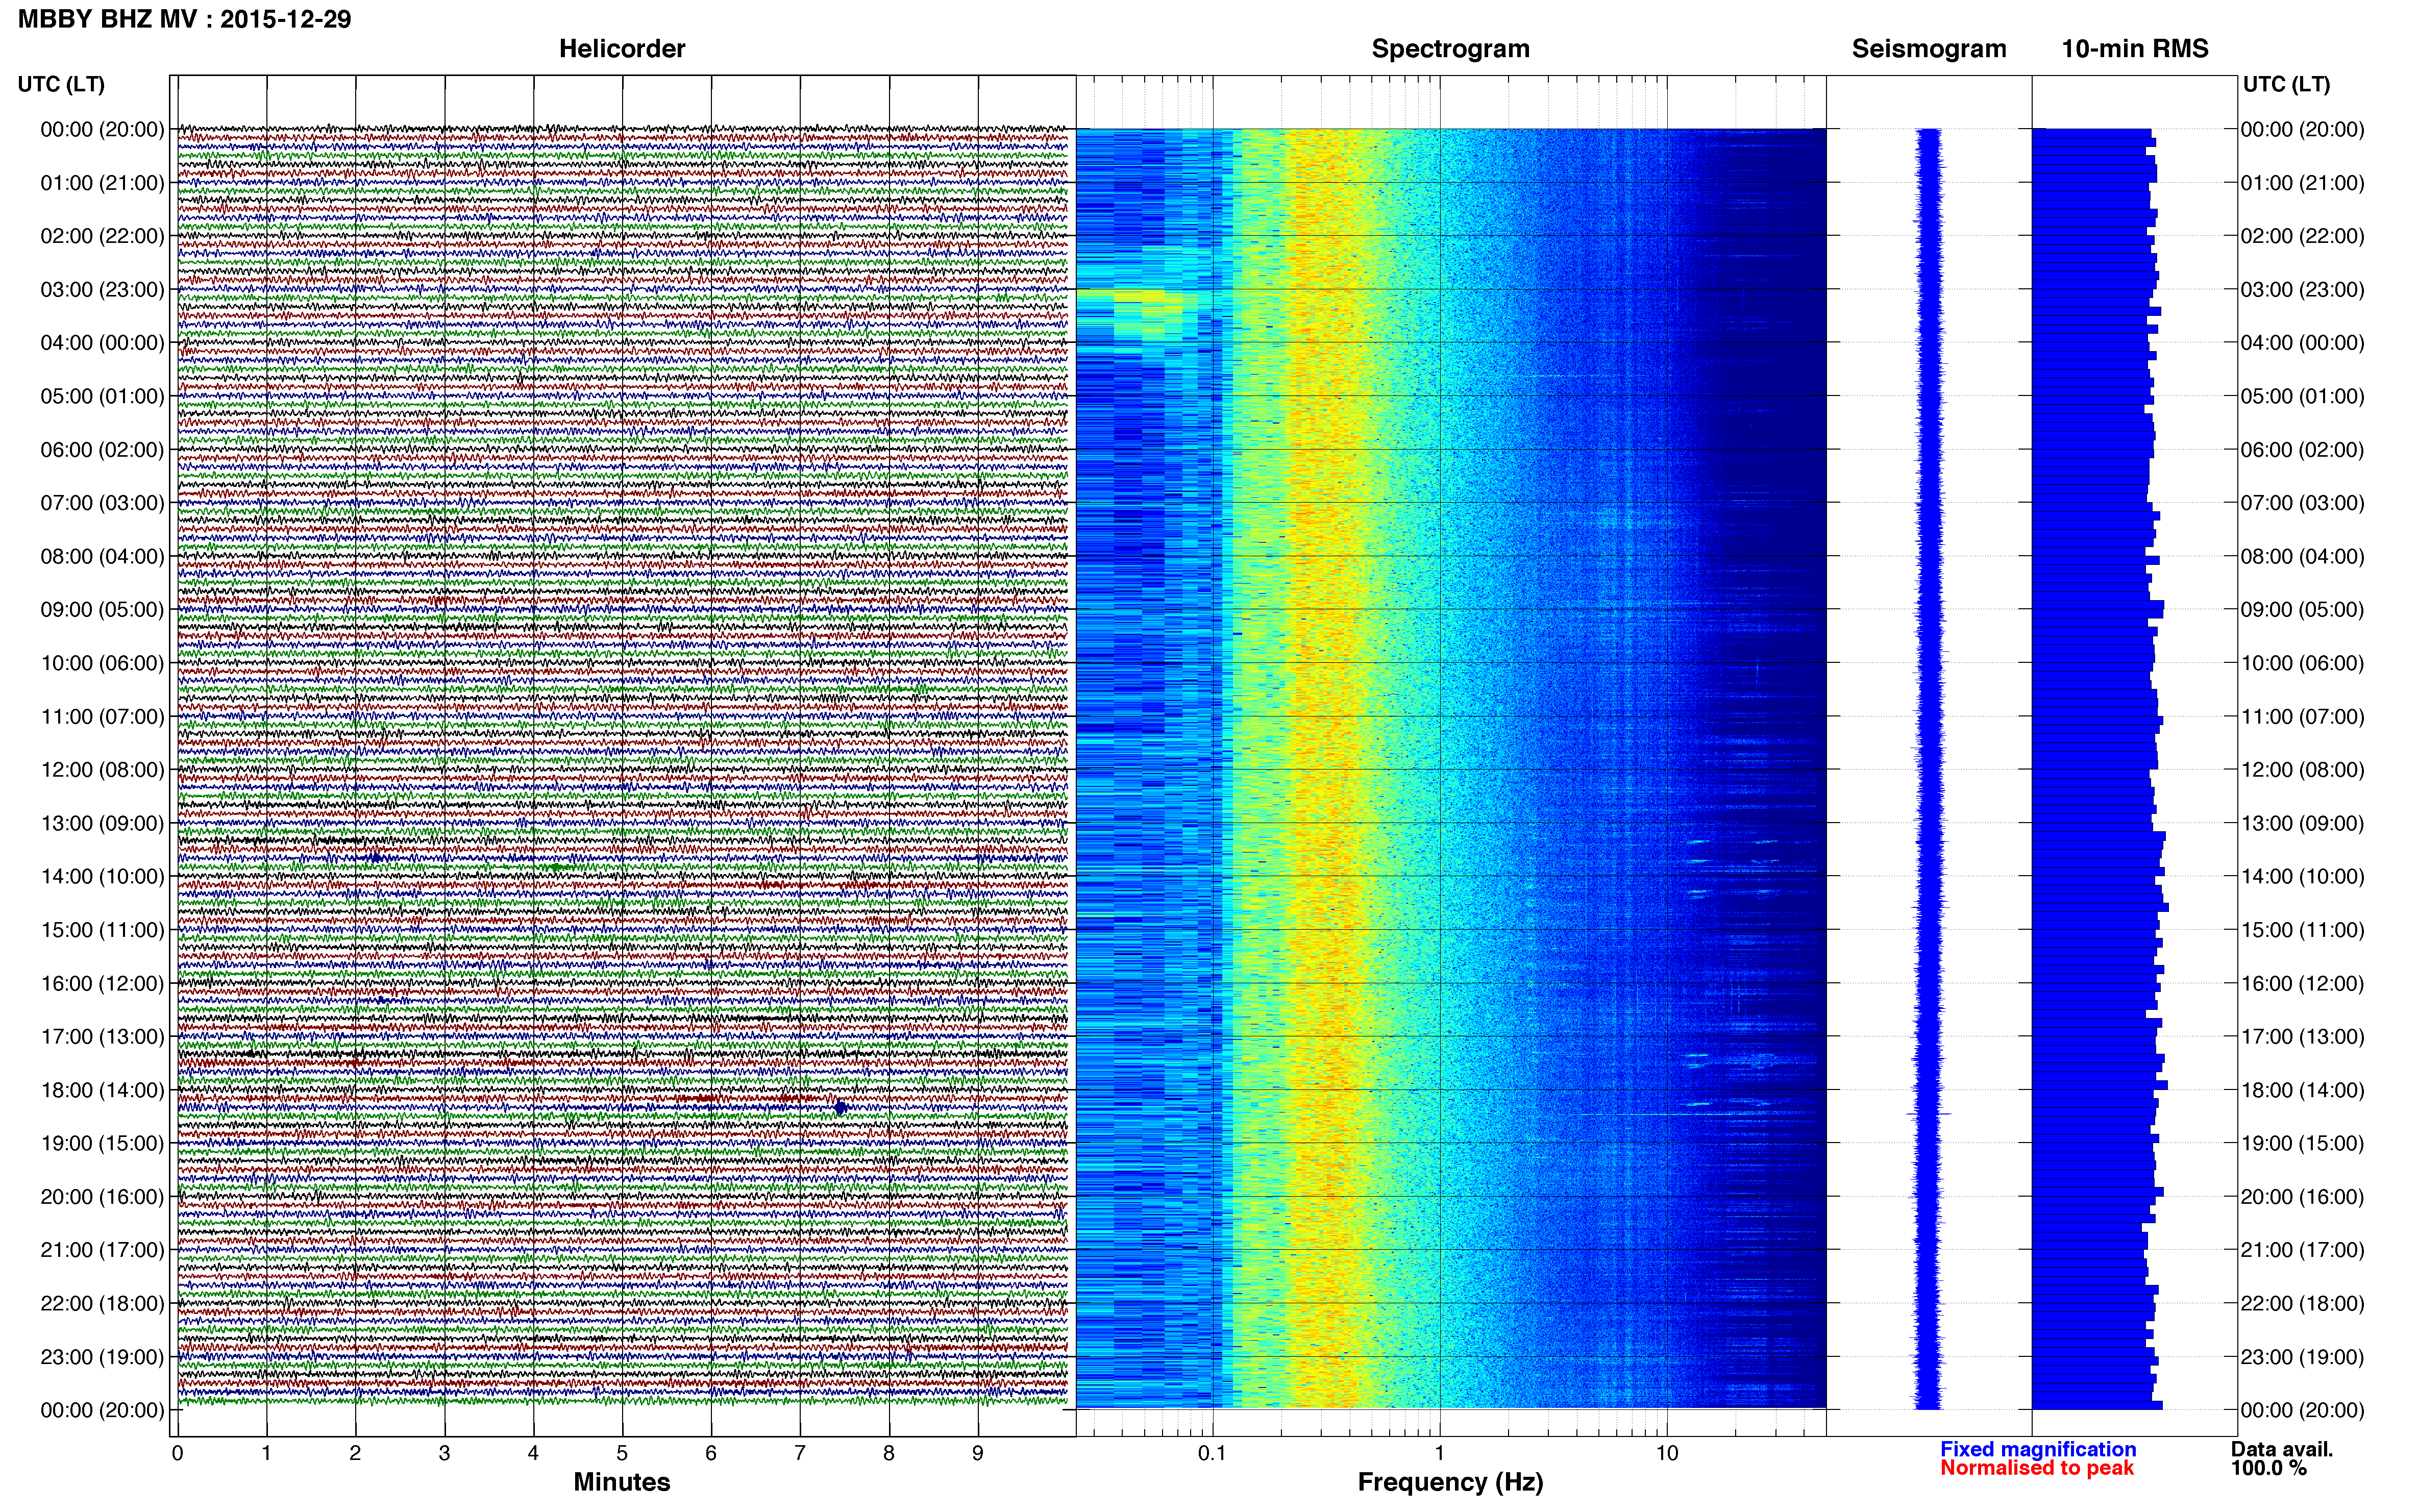2419x1512 pixels.
Task: Select the 02:00 (22:00) label on left axis
Action: [102, 236]
